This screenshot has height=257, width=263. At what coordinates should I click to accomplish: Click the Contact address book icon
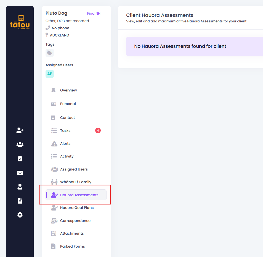(x=53, y=117)
